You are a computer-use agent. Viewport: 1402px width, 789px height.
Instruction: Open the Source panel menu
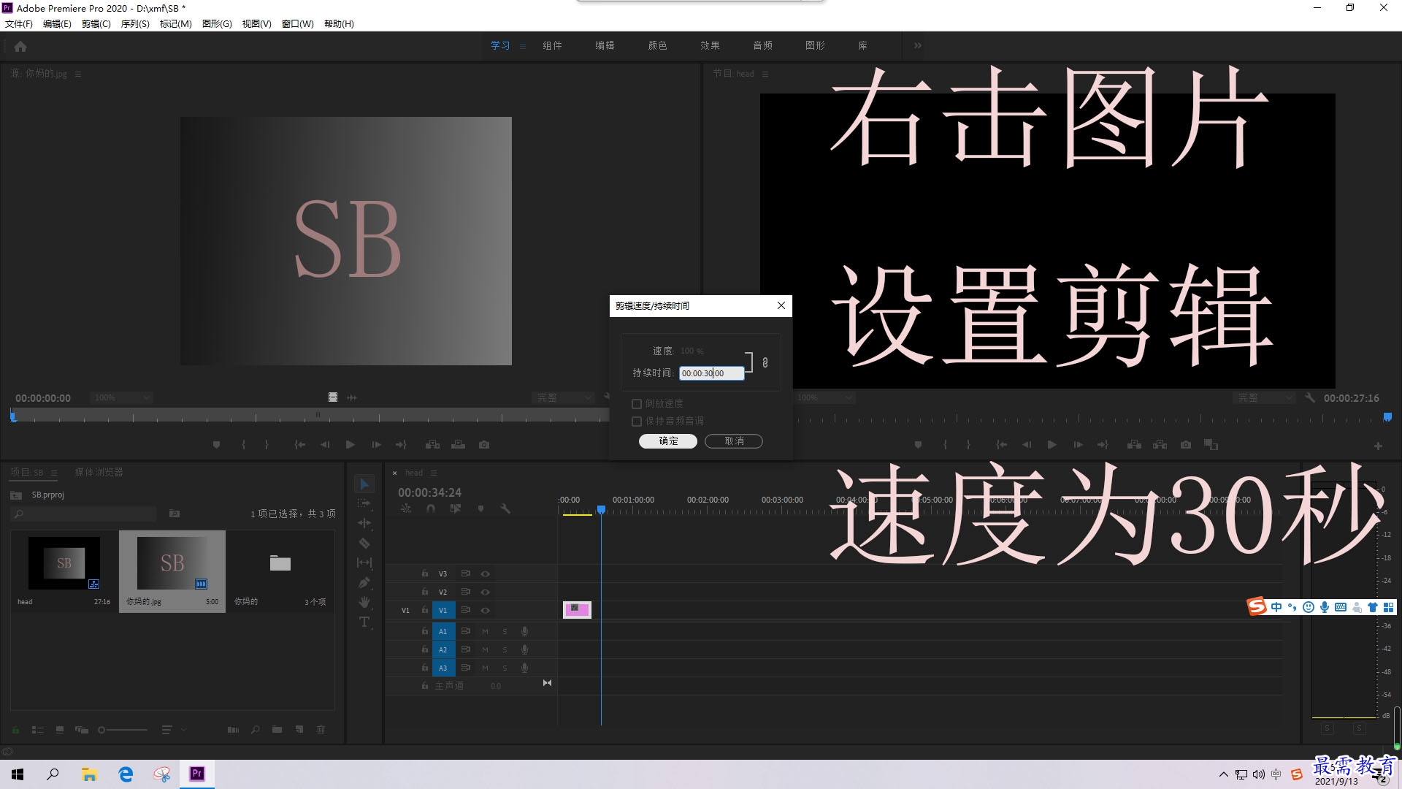78,74
